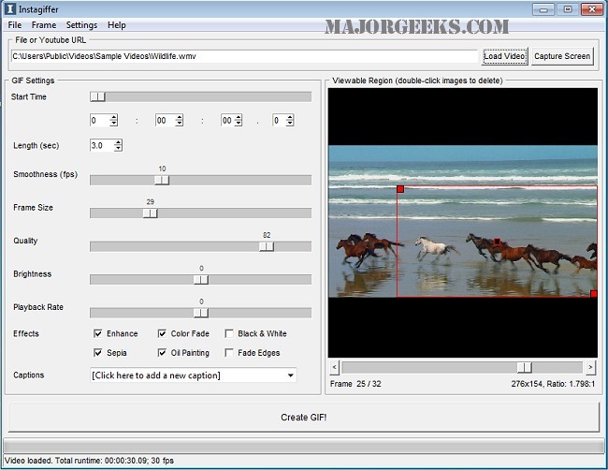Increase the start time hours value
The image size is (608, 470).
113,117
